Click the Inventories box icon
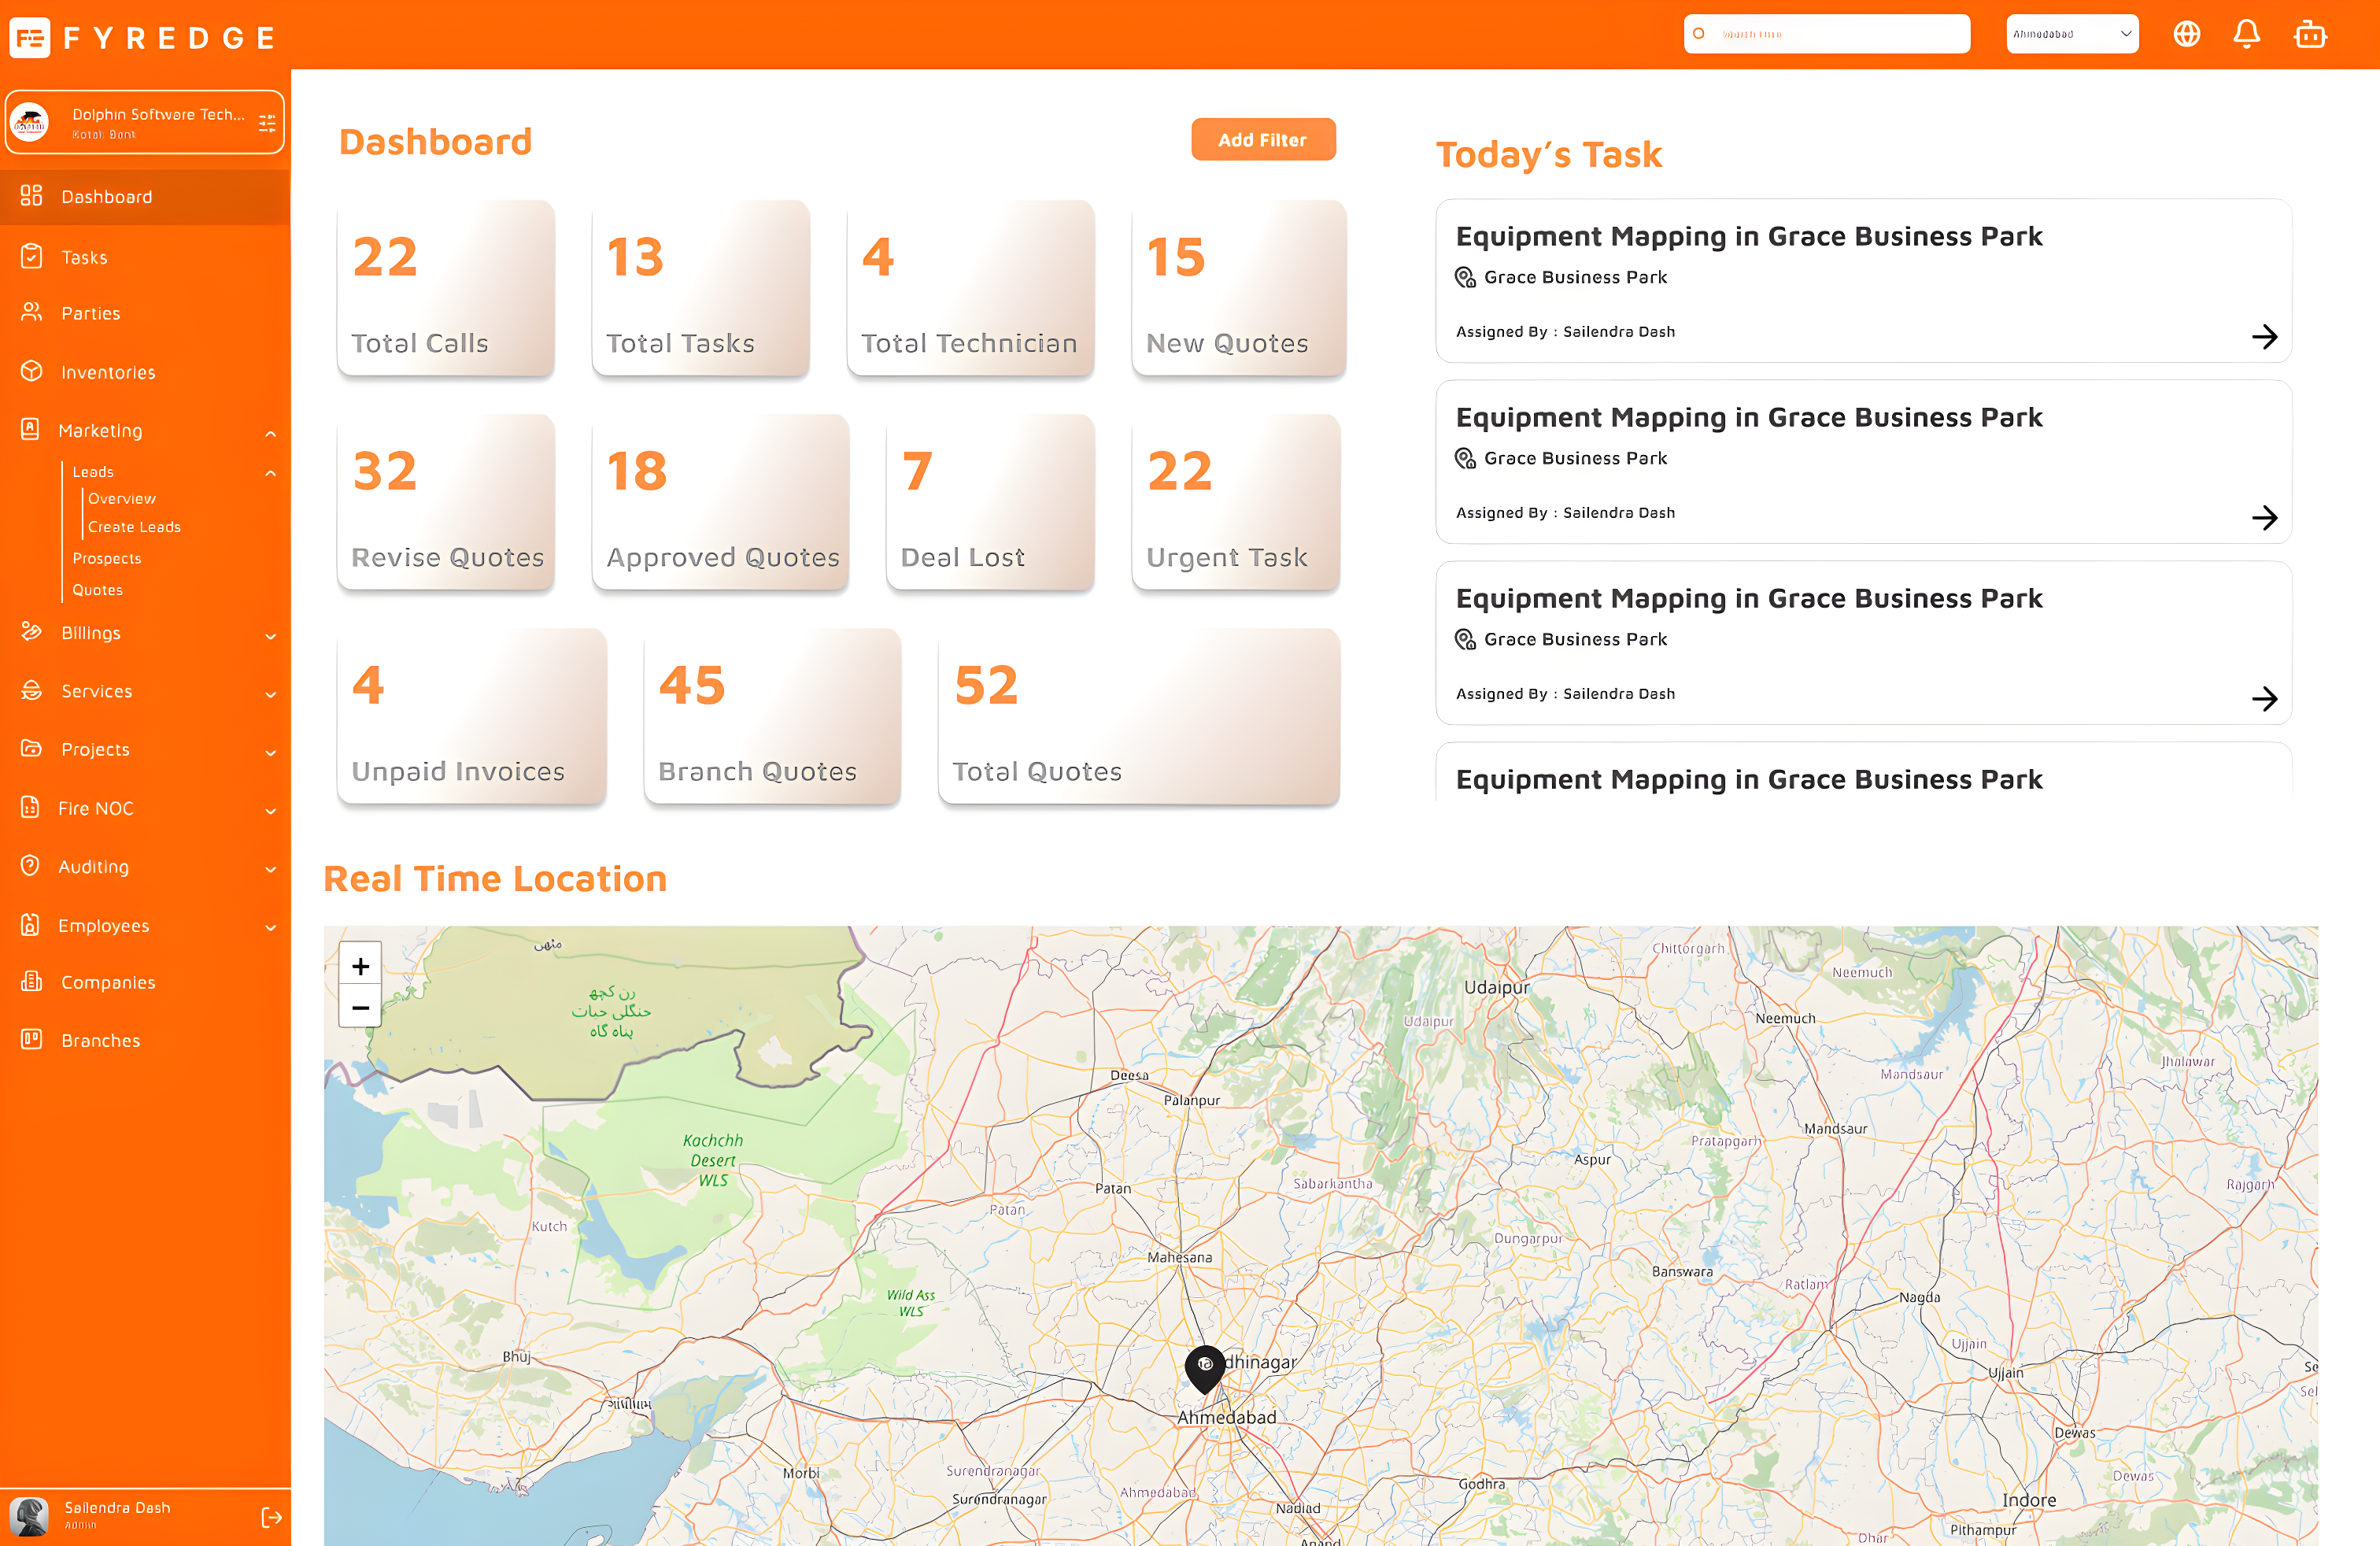This screenshot has width=2380, height=1546. 32,371
